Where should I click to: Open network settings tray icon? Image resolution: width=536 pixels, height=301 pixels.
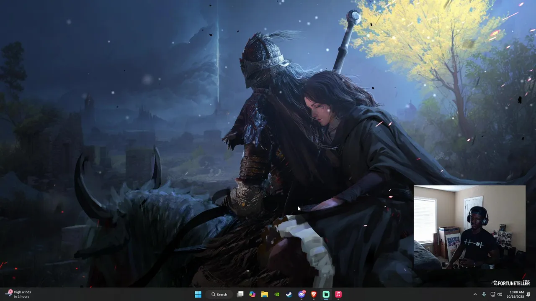point(493,294)
